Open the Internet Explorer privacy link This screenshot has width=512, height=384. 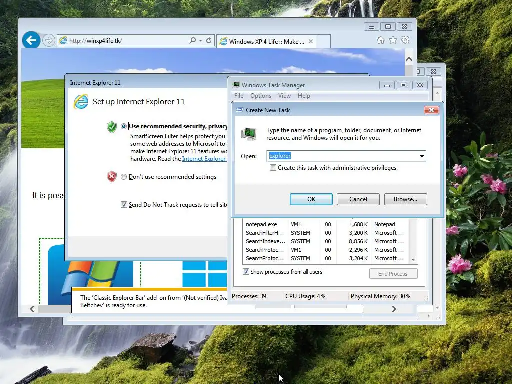[204, 159]
